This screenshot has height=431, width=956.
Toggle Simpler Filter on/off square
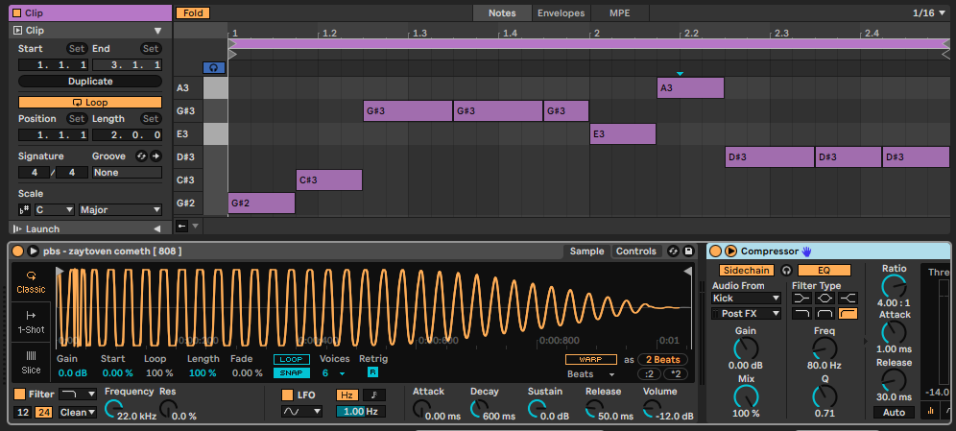point(20,395)
